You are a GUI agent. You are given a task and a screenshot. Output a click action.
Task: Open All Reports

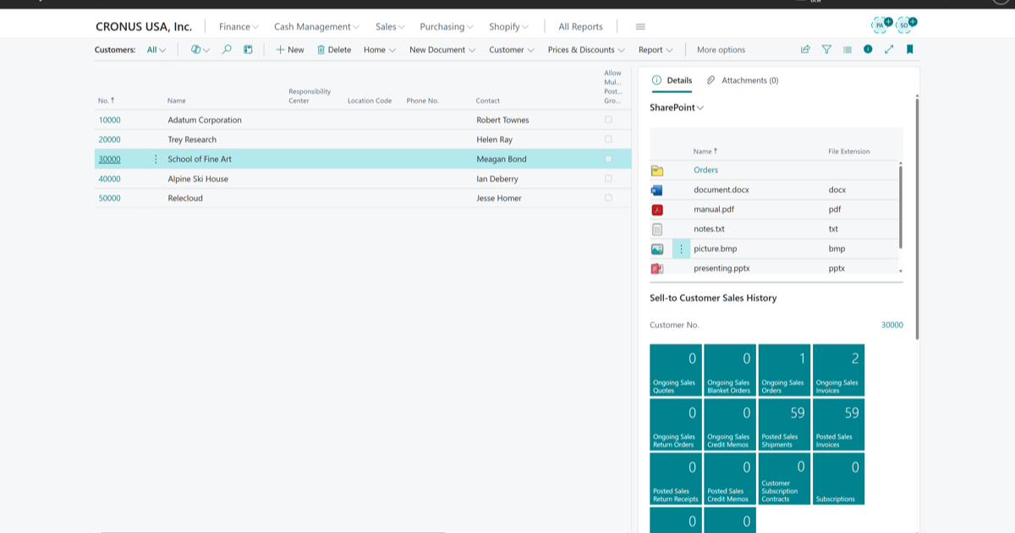580,27
